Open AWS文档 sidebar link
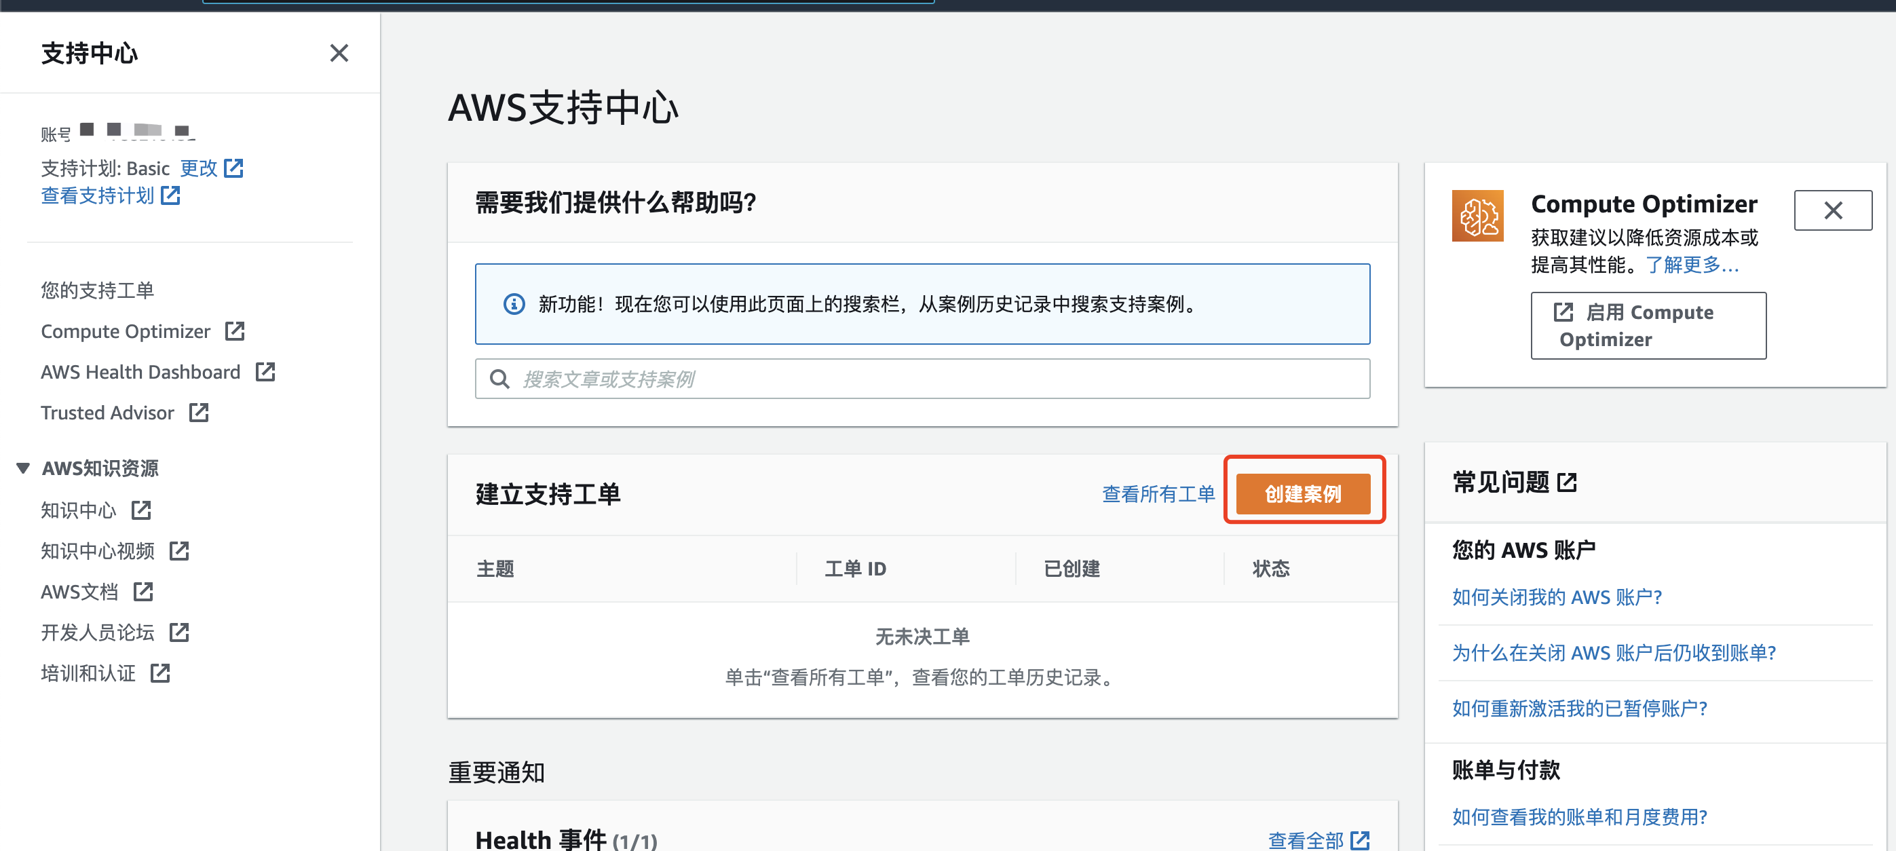1896x851 pixels. click(79, 591)
